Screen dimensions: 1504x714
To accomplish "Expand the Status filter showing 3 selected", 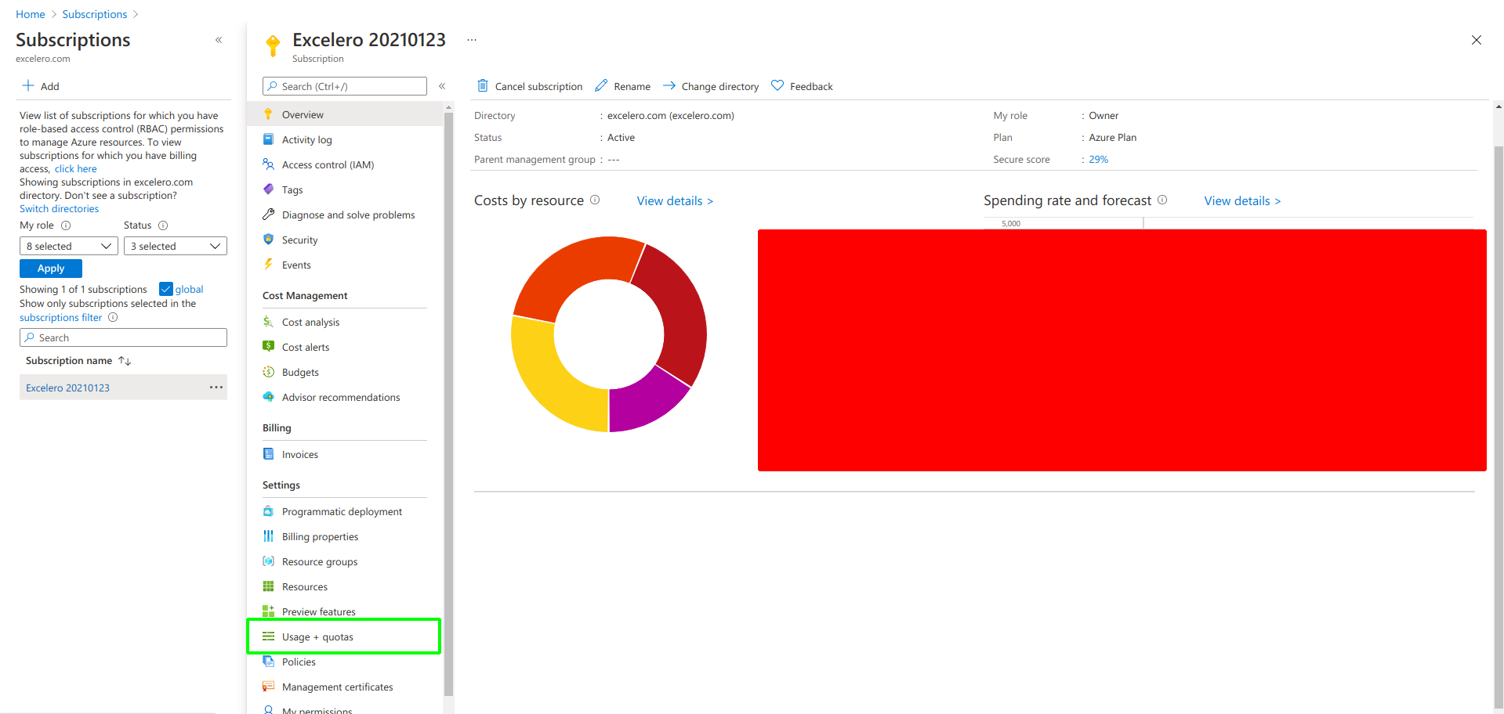I will (175, 246).
